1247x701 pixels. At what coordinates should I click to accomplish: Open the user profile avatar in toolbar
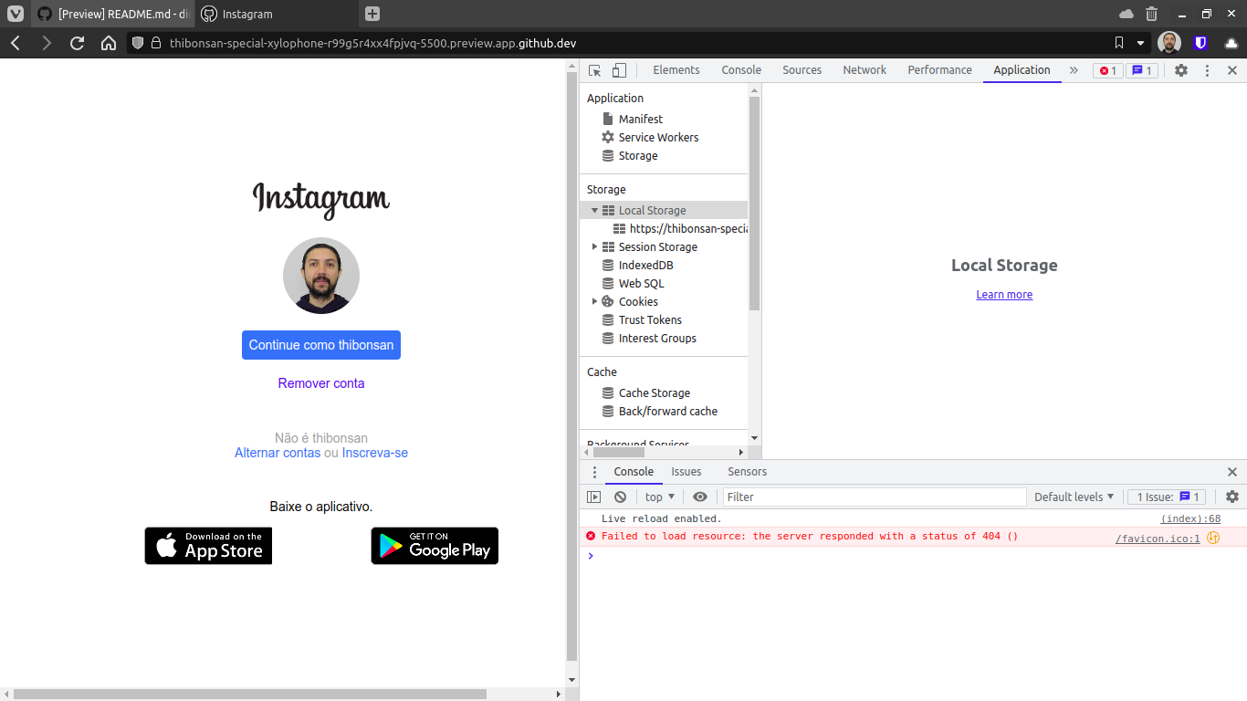coord(1169,43)
